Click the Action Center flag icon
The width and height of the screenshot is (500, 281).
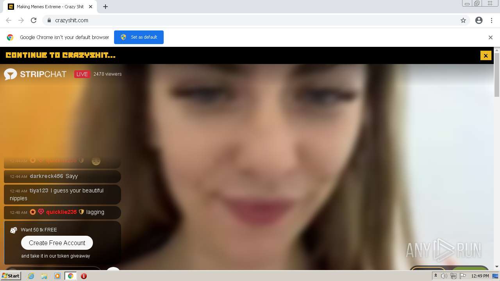[x=463, y=276]
